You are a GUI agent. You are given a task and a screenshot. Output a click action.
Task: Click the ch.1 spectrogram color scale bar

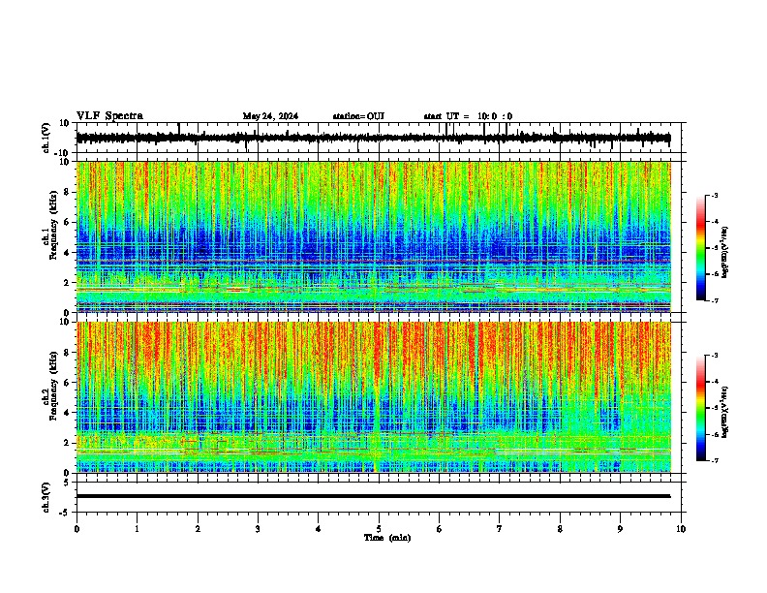700,248
